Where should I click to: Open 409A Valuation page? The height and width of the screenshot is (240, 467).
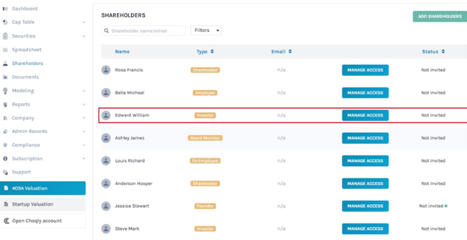click(x=43, y=188)
